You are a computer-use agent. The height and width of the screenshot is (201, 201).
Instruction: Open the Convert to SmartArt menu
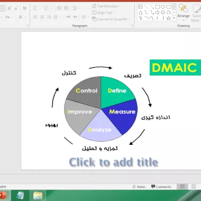[111, 19]
